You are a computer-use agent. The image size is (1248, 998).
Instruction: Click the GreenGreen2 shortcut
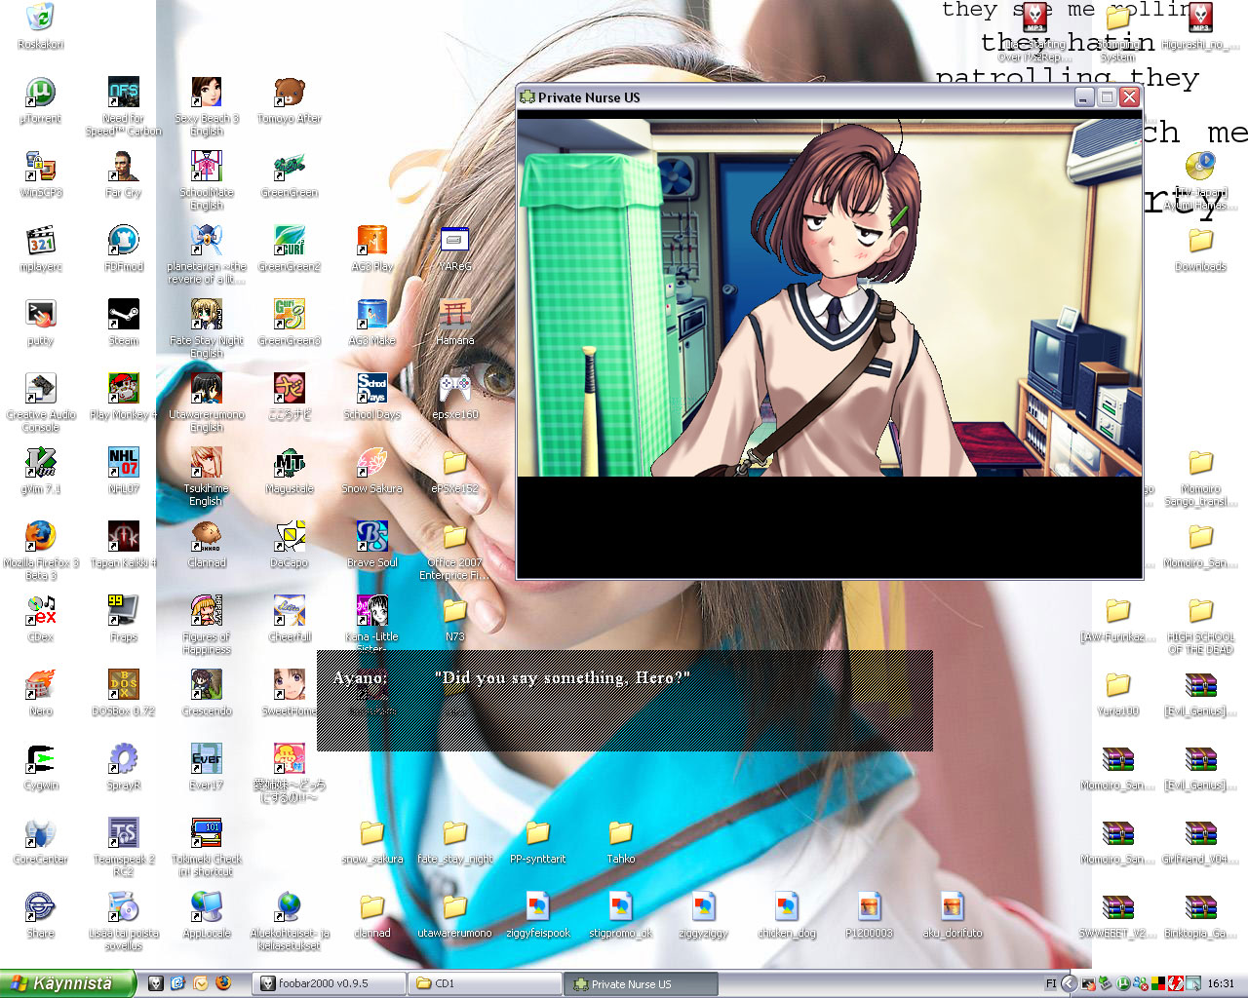click(290, 241)
